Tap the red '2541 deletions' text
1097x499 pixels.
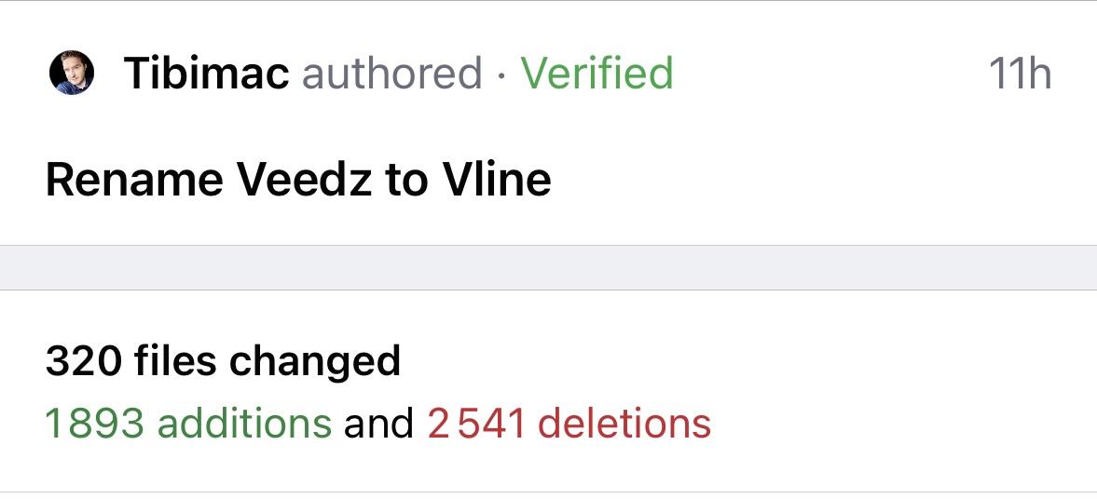tap(569, 424)
